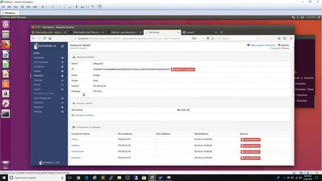Click the bookmark star icon

212,38
